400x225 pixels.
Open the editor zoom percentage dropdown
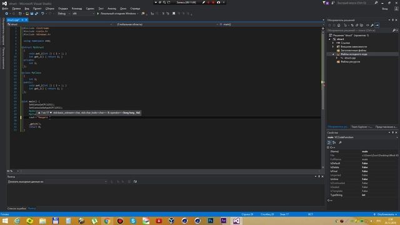(18, 171)
